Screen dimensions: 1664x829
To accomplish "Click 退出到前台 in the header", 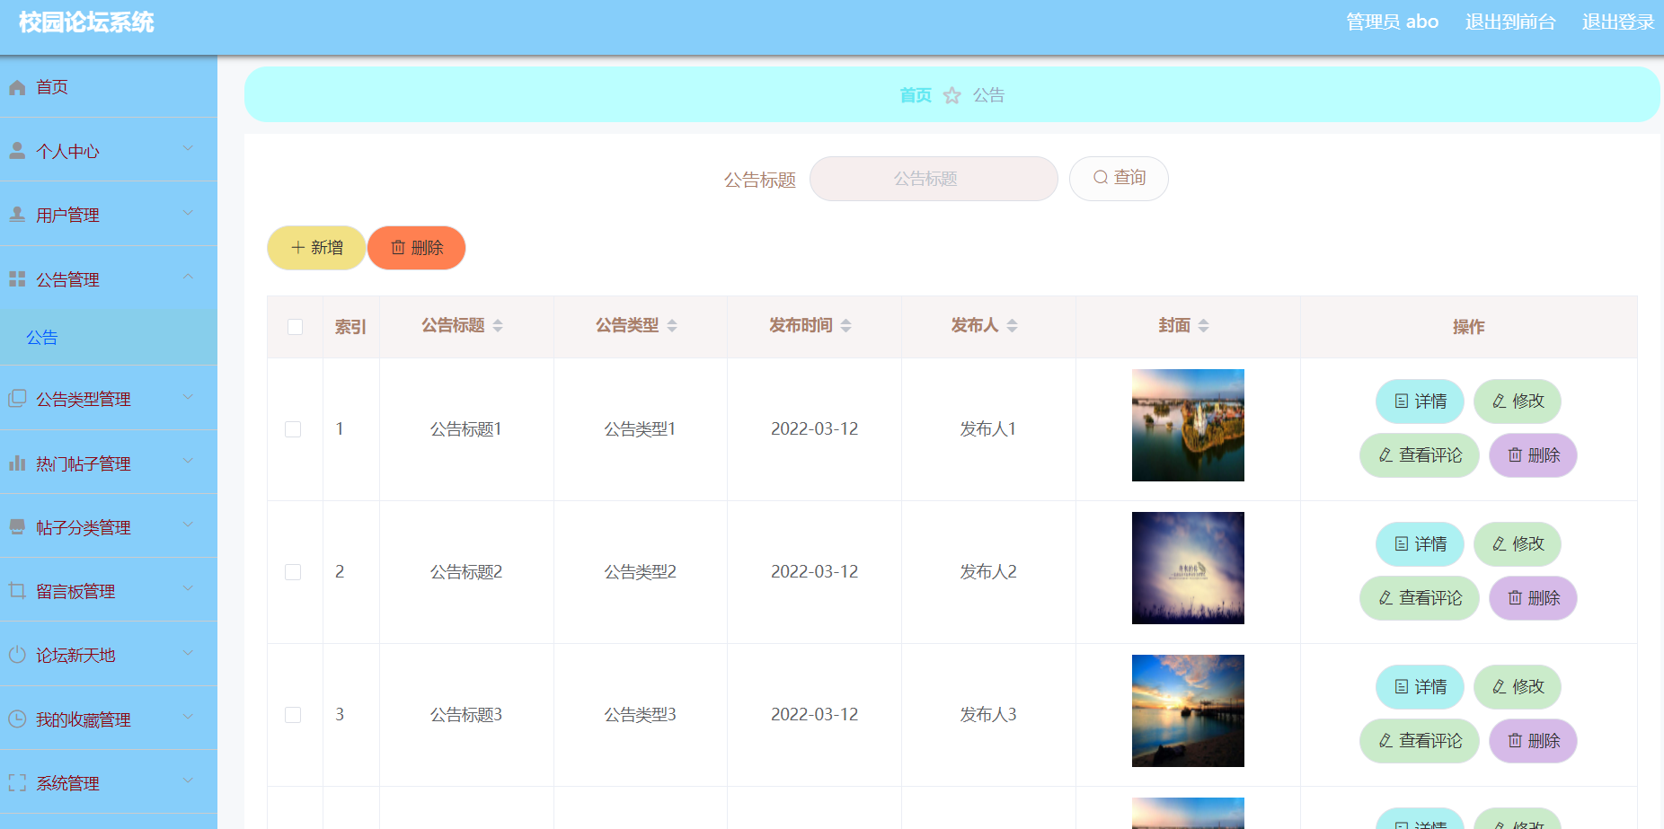I will point(1510,22).
